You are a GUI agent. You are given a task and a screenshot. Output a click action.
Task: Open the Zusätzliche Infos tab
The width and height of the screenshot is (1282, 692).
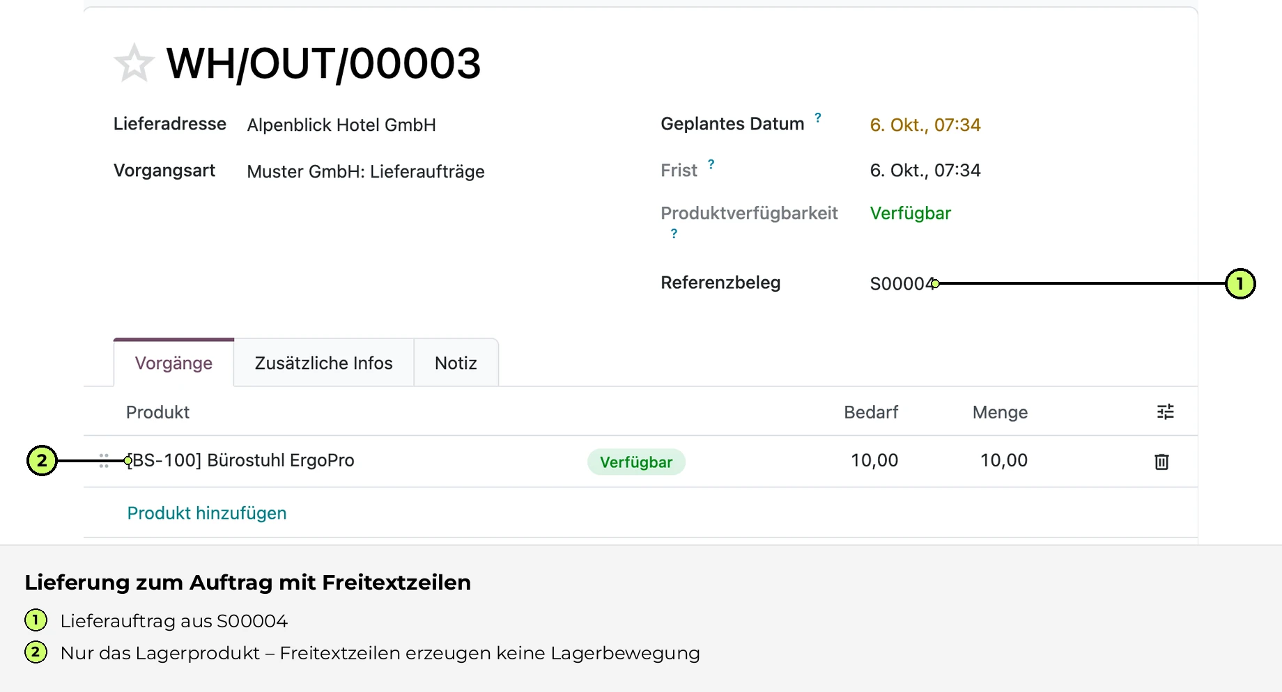pyautogui.click(x=324, y=363)
